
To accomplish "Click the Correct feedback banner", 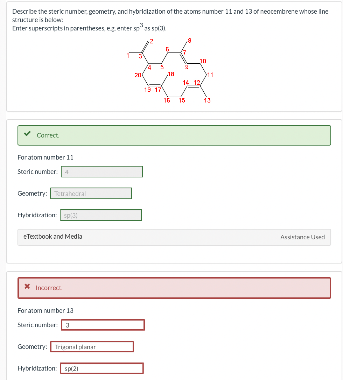I will (174, 135).
